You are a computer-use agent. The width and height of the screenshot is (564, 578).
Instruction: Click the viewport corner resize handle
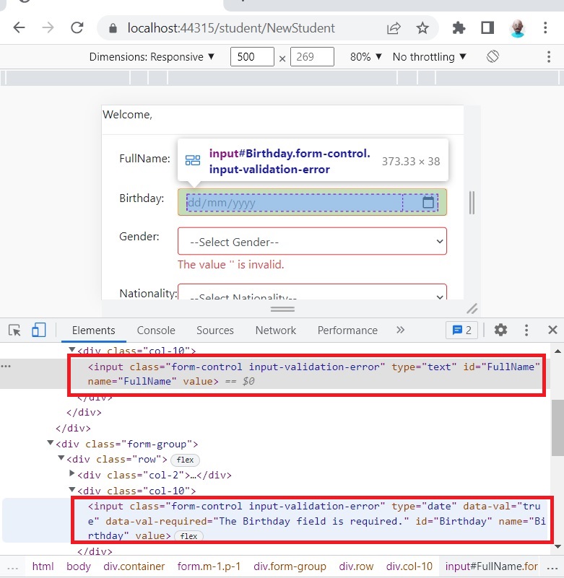[472, 309]
